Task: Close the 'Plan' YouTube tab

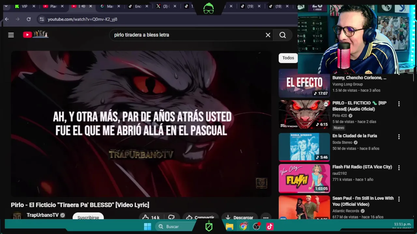Action: coord(62,6)
